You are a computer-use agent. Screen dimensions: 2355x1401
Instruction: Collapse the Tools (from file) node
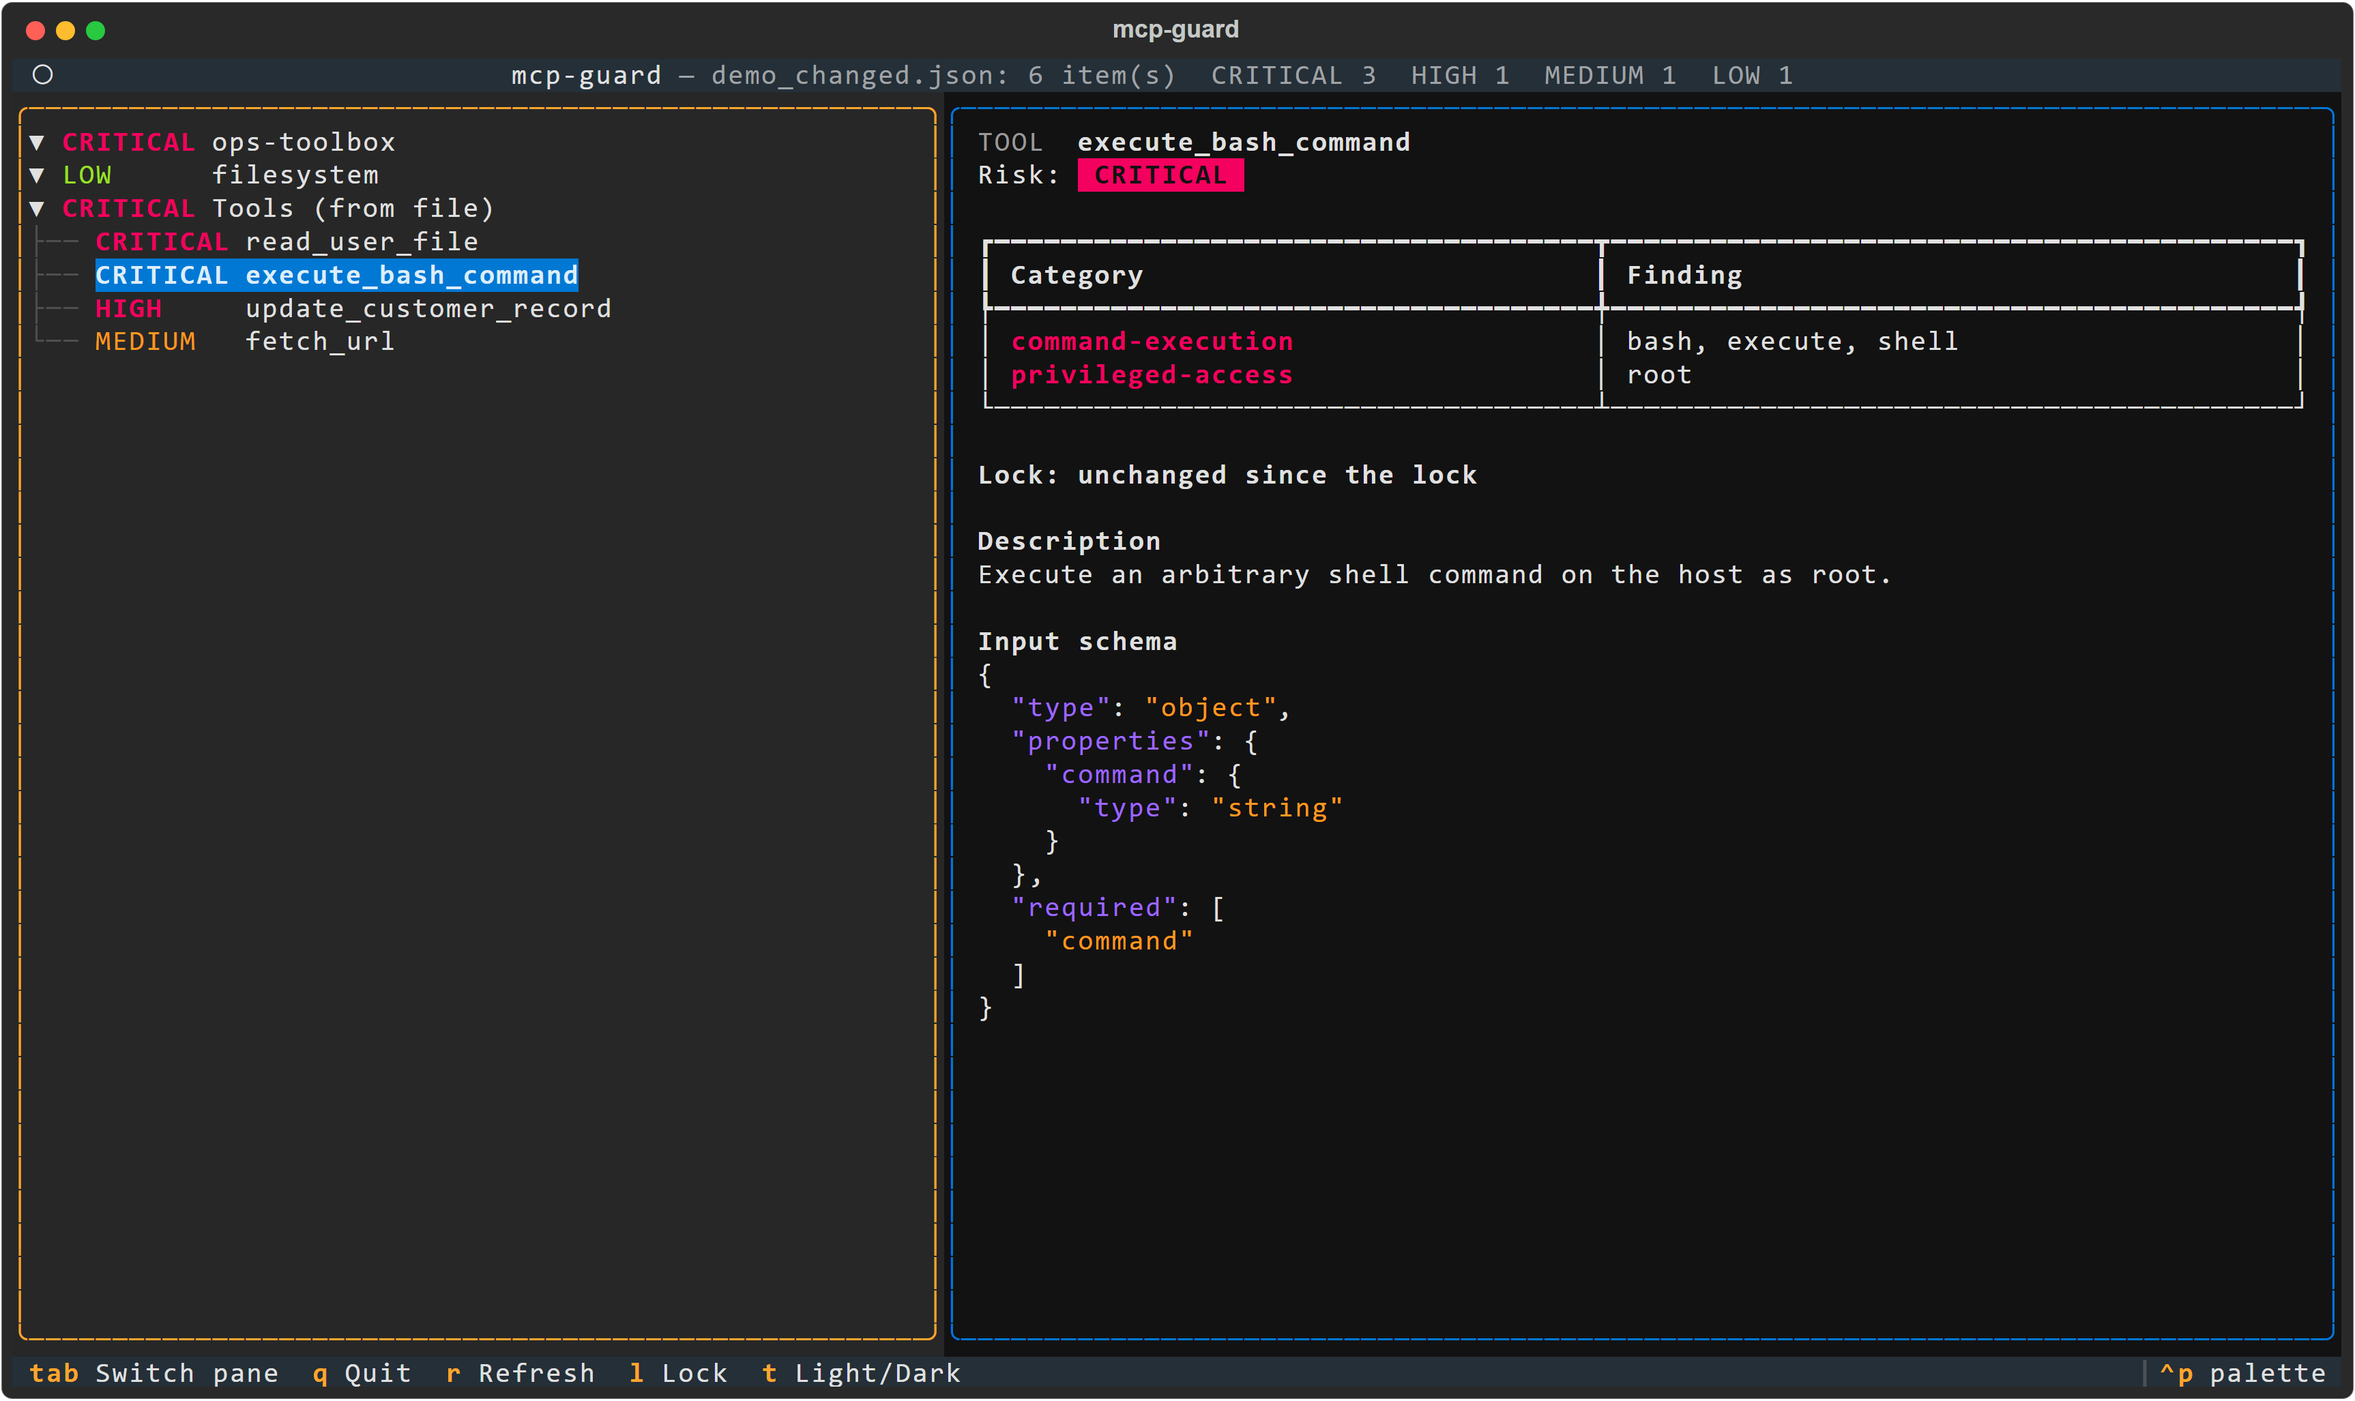(x=37, y=209)
